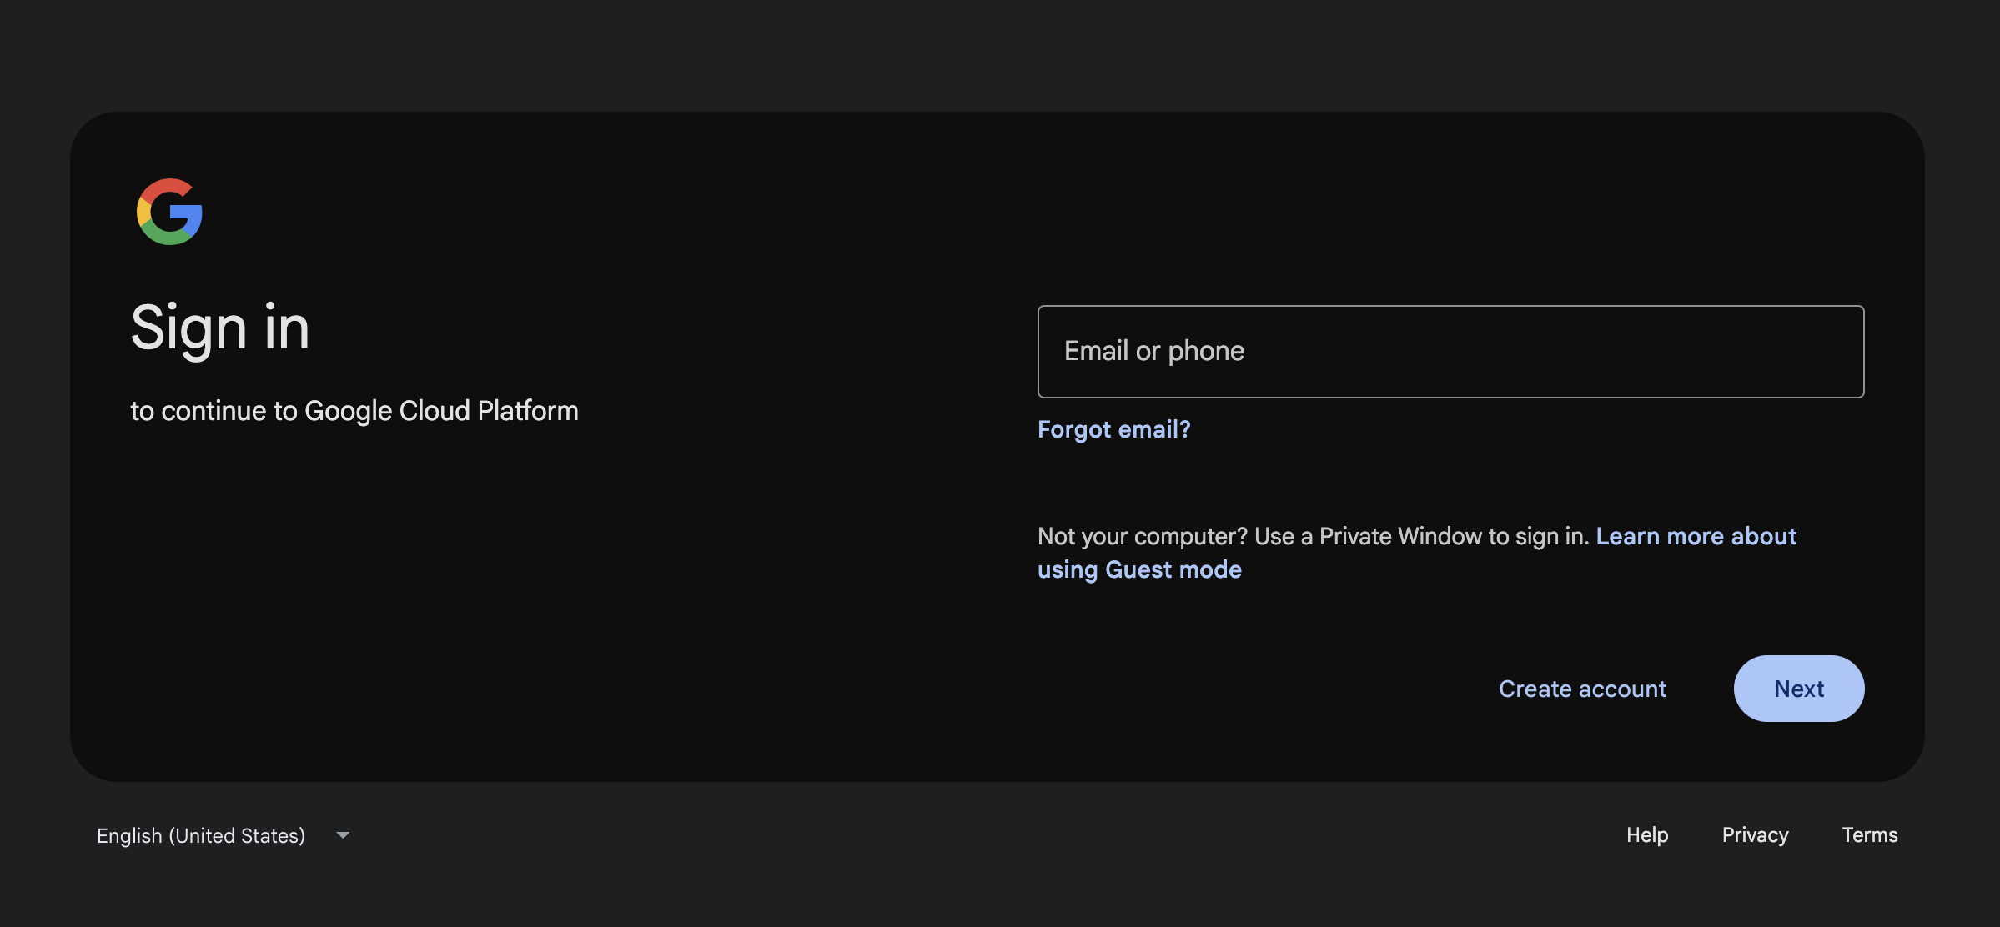
Task: Open the Terms link in footer
Action: pyautogui.click(x=1869, y=835)
